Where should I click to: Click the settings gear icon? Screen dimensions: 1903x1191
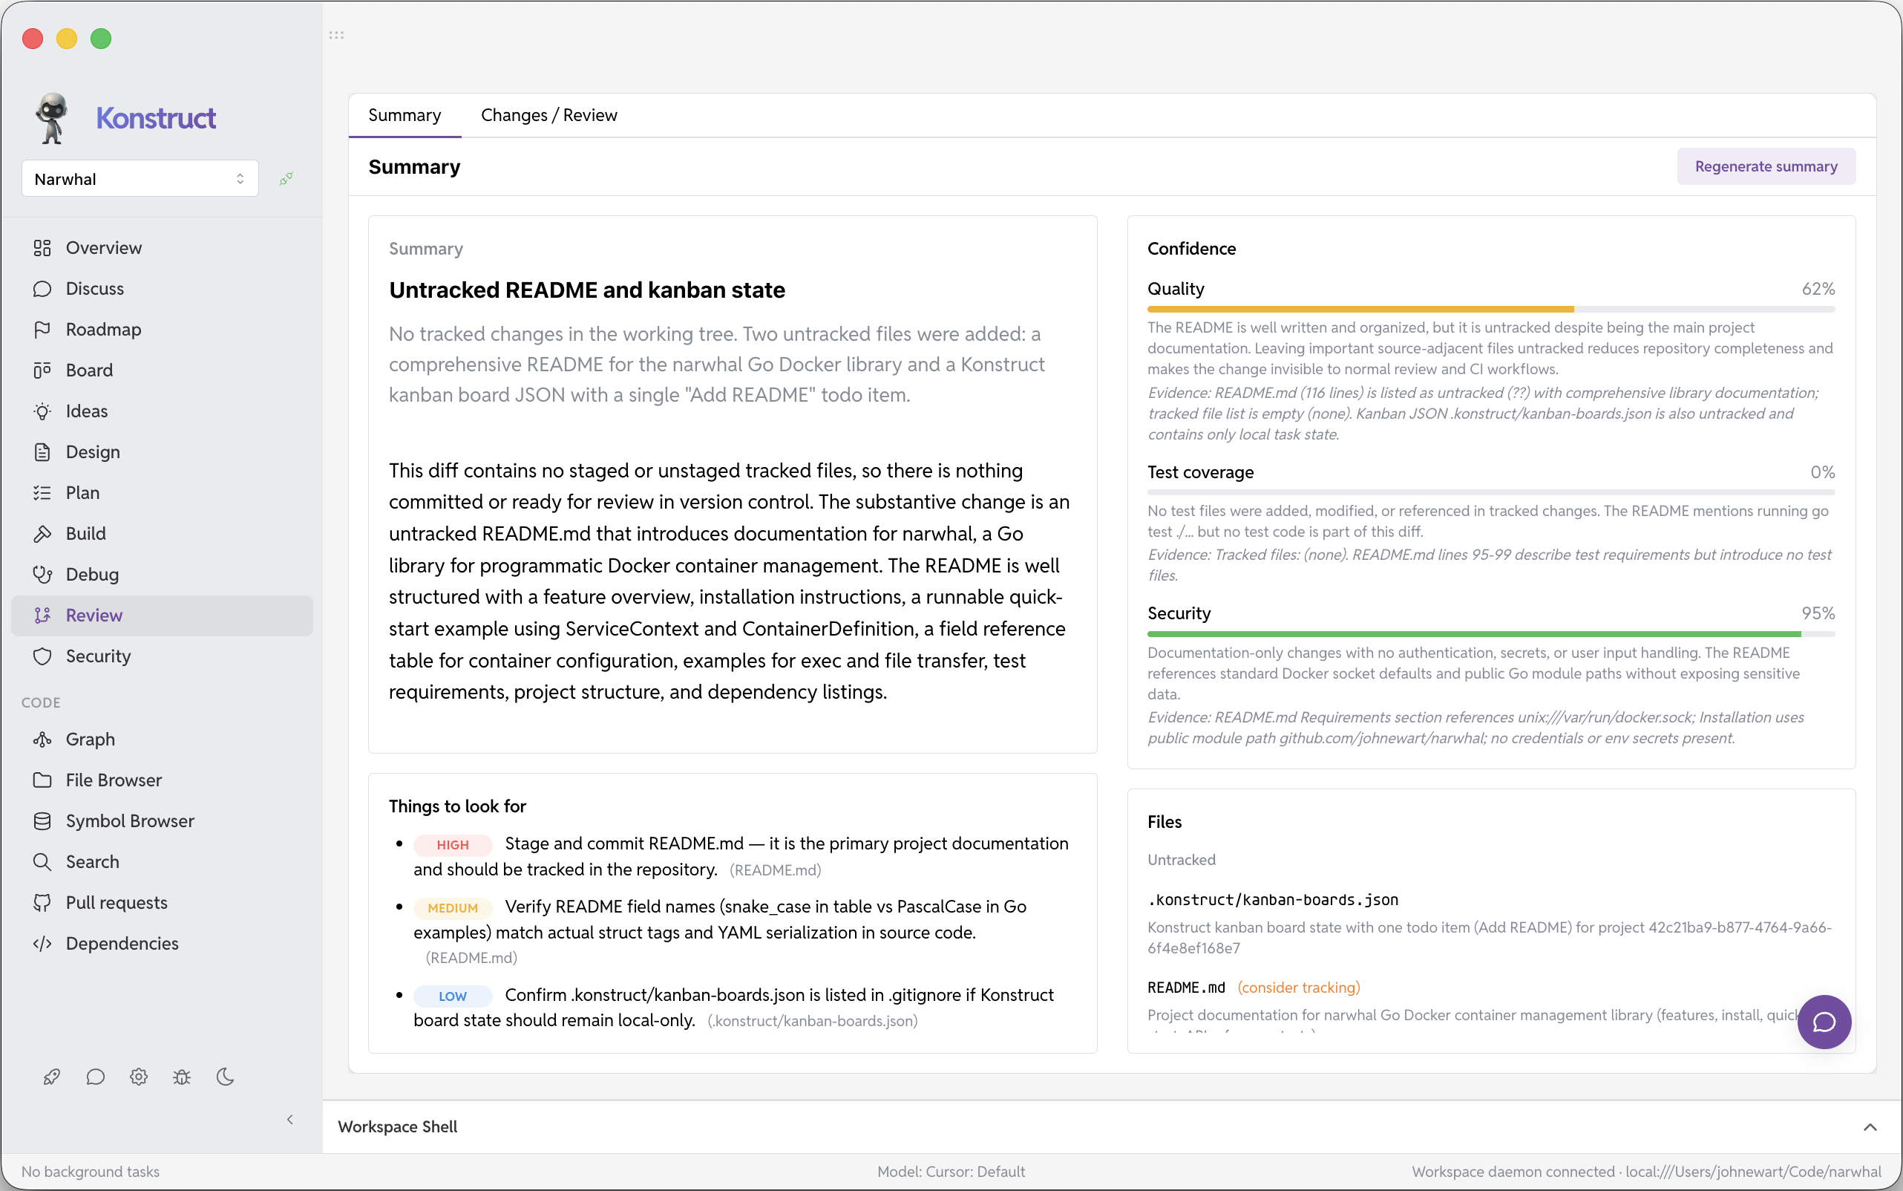(x=139, y=1077)
